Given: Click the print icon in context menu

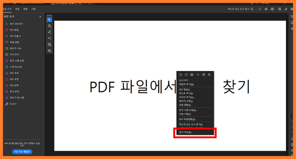Looking at the screenshot, I should (192, 75).
